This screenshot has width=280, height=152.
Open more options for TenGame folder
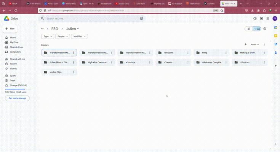click(x=188, y=52)
